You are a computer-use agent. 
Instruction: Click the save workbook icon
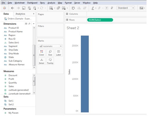pyautogui.click(x=24, y=8)
